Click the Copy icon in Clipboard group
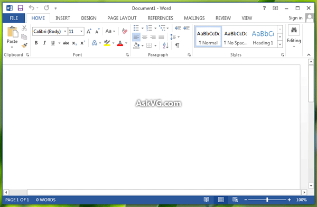The image size is (317, 207). 24,37
